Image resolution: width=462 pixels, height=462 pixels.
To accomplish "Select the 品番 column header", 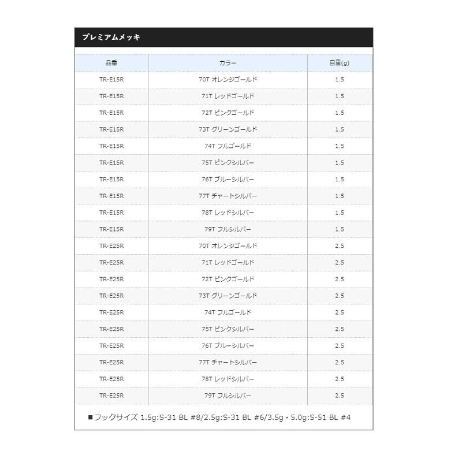I will tap(111, 63).
